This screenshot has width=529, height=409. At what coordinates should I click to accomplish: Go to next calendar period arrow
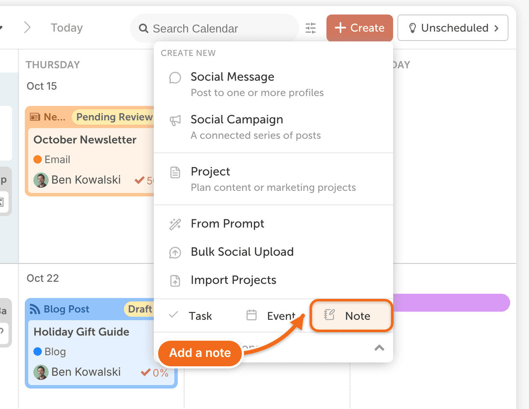pyautogui.click(x=27, y=28)
